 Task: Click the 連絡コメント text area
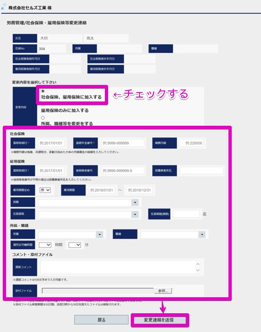click(121, 267)
